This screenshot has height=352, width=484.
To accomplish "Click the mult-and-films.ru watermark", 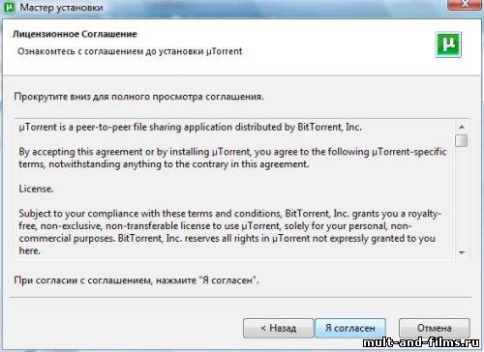I will (x=421, y=342).
